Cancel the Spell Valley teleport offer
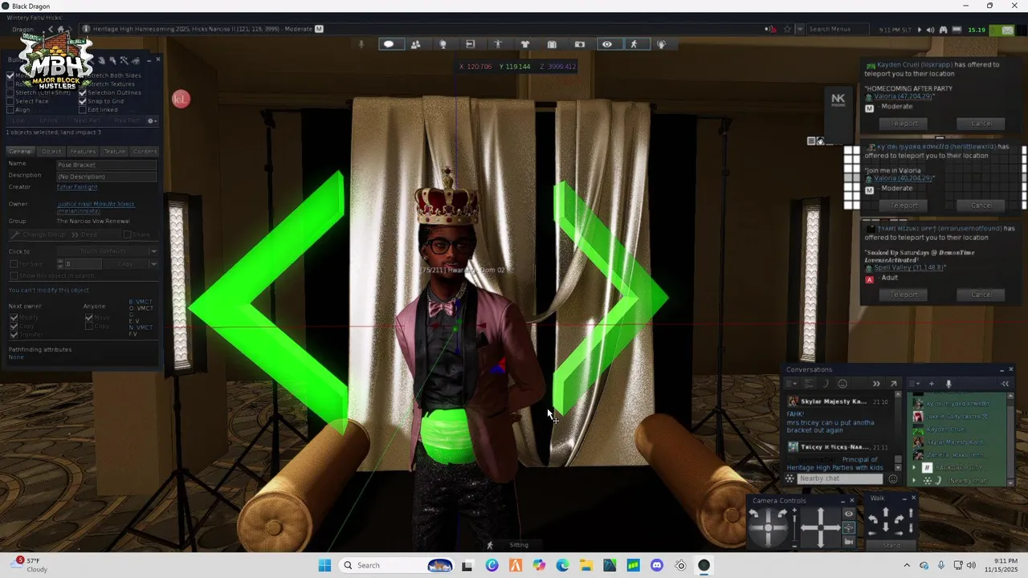The width and height of the screenshot is (1028, 578). 981,295
